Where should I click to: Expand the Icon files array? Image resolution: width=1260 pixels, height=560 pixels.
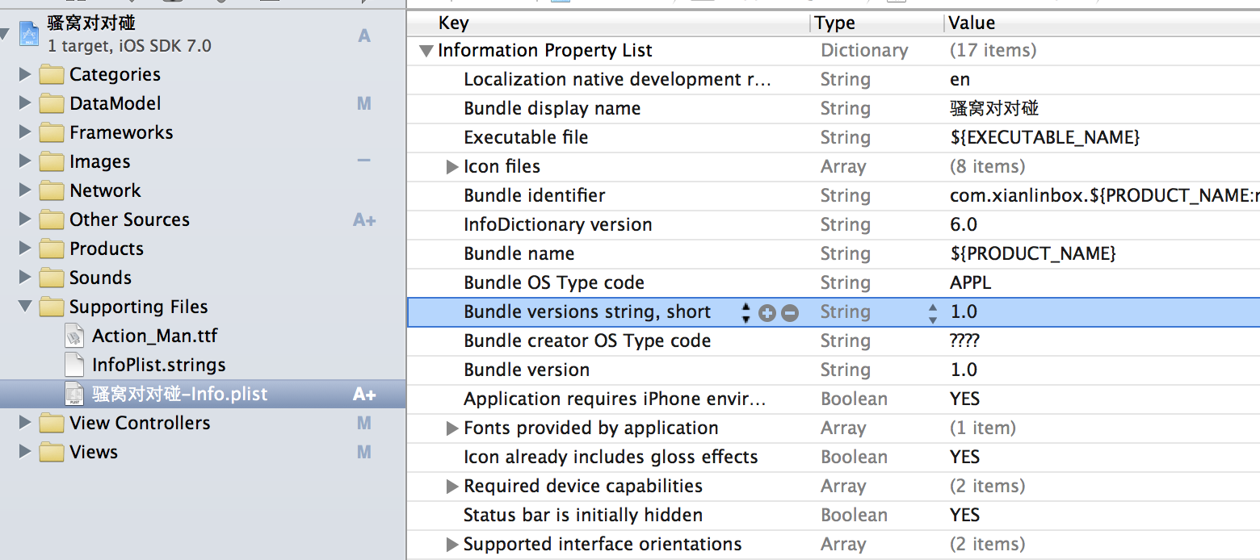452,167
